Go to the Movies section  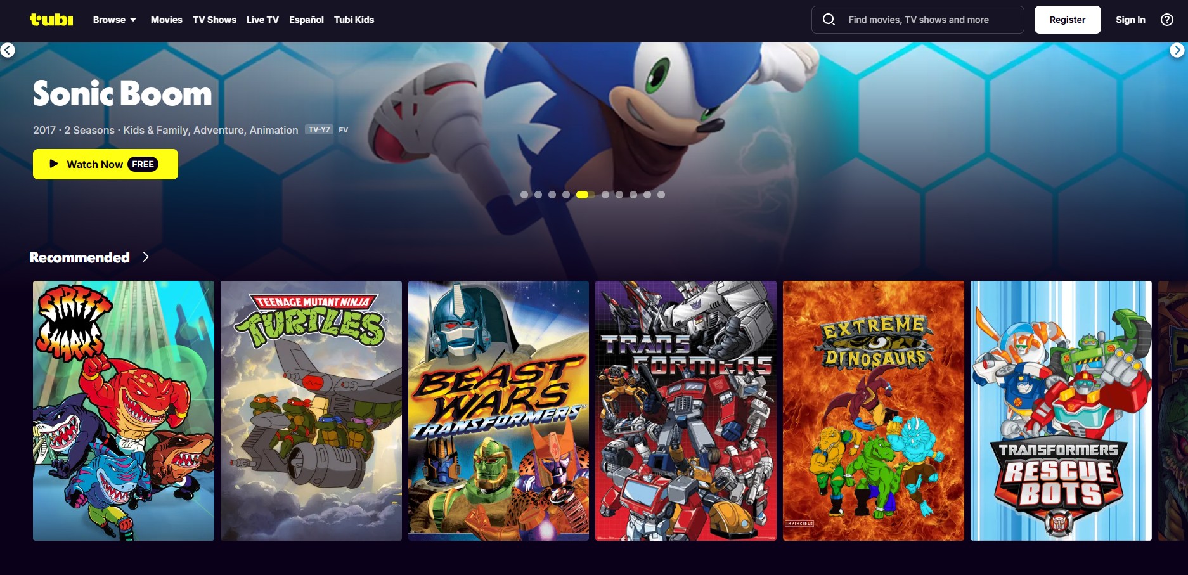pyautogui.click(x=167, y=20)
